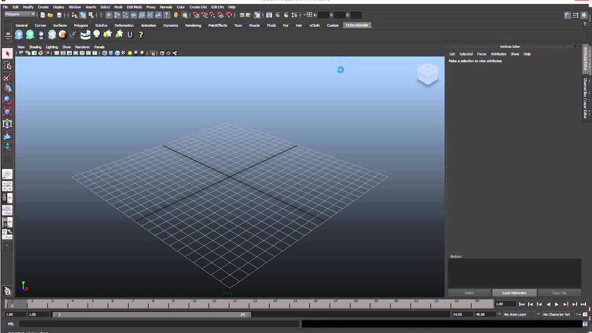
Task: Click the Copy Tab button
Action: click(559, 293)
